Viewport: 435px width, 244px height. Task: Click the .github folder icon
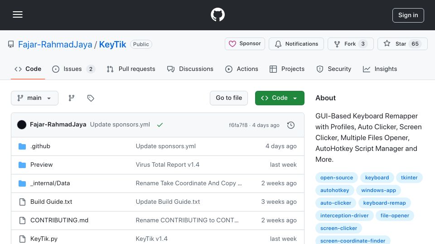point(22,146)
